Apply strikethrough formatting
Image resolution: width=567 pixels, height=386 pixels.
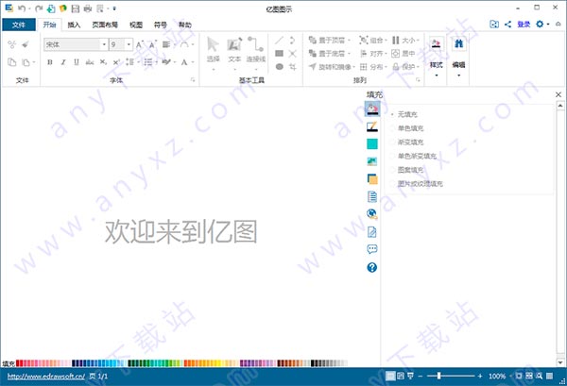click(90, 62)
